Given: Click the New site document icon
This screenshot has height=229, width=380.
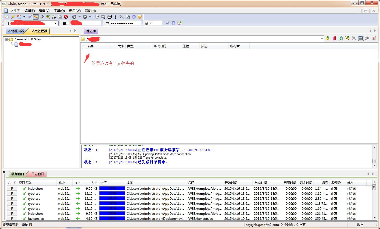Looking at the screenshot, I should click(19, 17).
